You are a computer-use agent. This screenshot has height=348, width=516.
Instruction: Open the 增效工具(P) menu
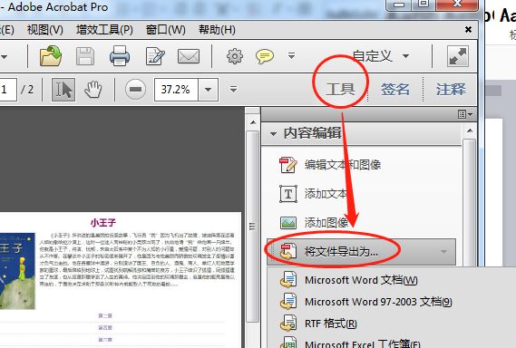click(104, 30)
